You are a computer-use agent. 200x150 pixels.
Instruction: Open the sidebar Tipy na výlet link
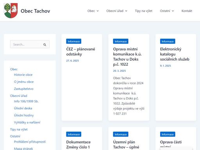[x=19, y=129]
